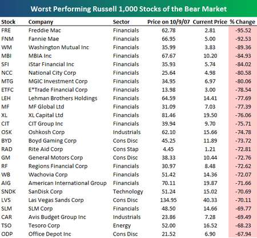Select the FRE ticker cell

6,30
